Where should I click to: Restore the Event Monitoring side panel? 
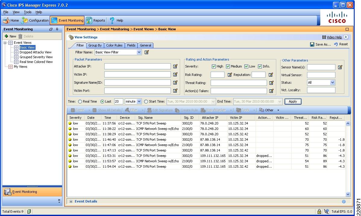(x=51, y=29)
